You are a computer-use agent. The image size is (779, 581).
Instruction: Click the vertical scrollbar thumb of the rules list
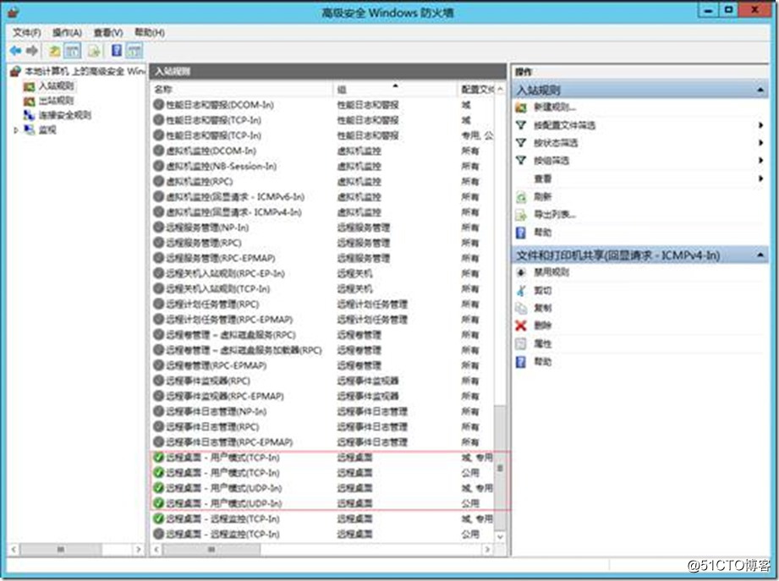(x=500, y=468)
